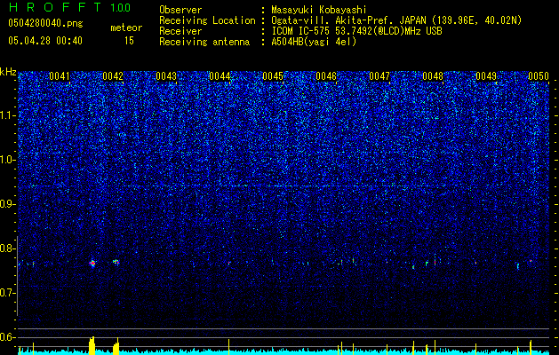Click the 'Receiving Location' label
The height and width of the screenshot is (355, 559).
point(207,20)
